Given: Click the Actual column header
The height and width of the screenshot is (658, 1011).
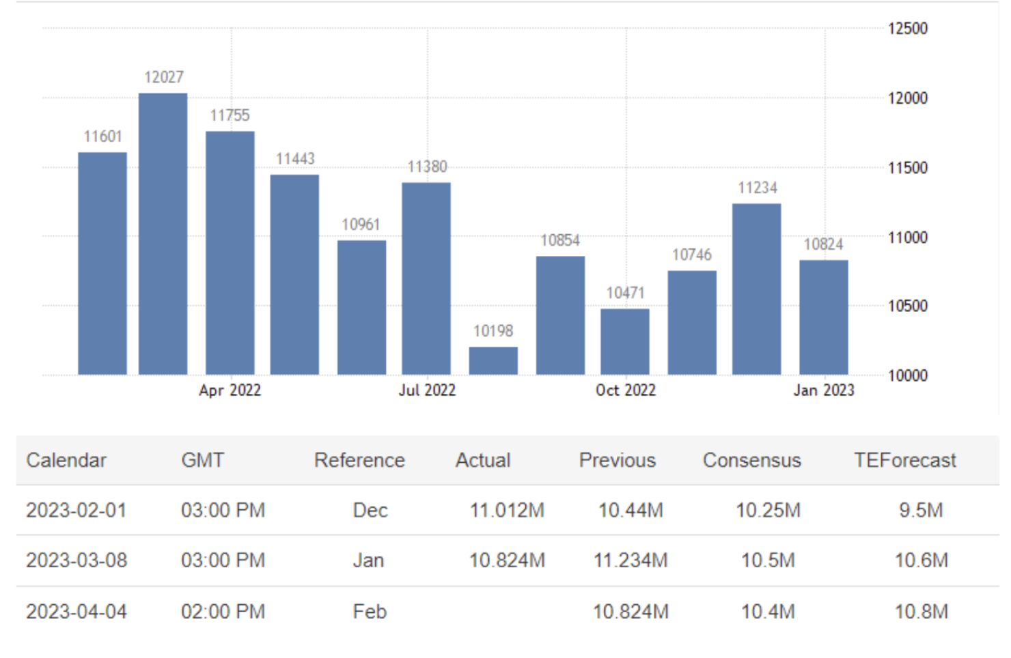Looking at the screenshot, I should pyautogui.click(x=483, y=460).
